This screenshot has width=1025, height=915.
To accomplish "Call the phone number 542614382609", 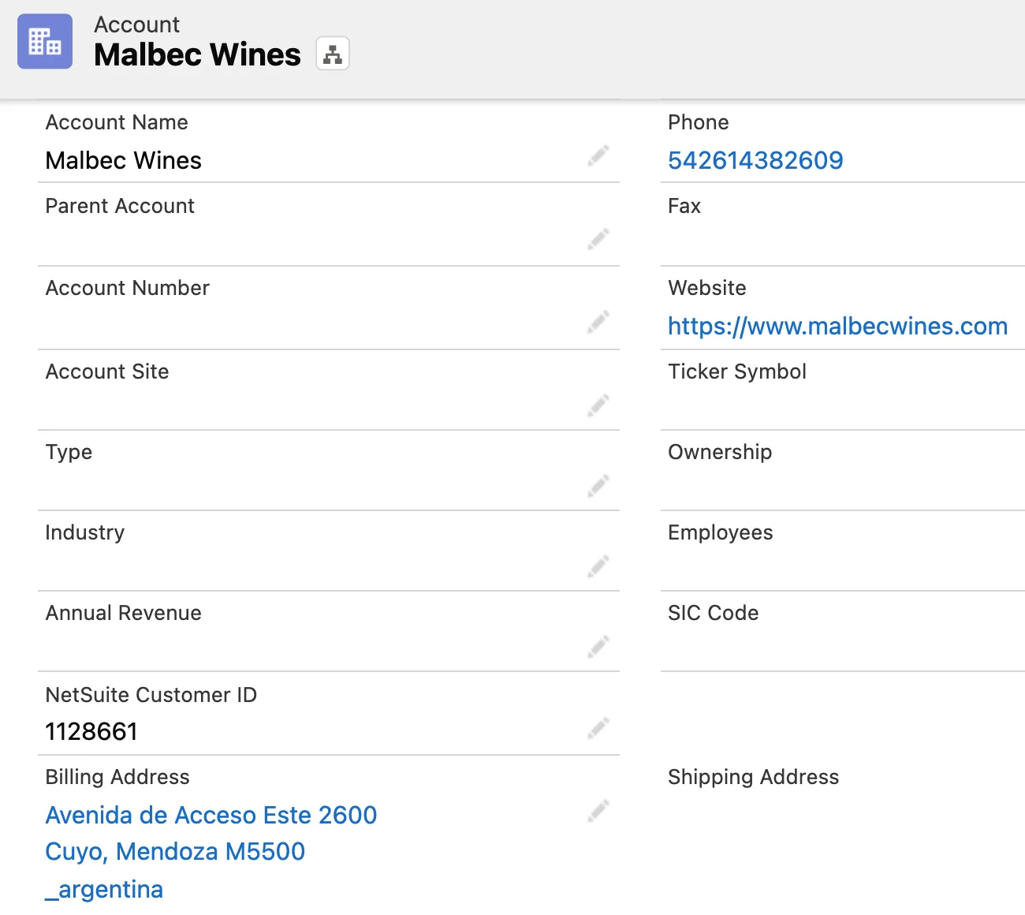I will click(x=755, y=160).
